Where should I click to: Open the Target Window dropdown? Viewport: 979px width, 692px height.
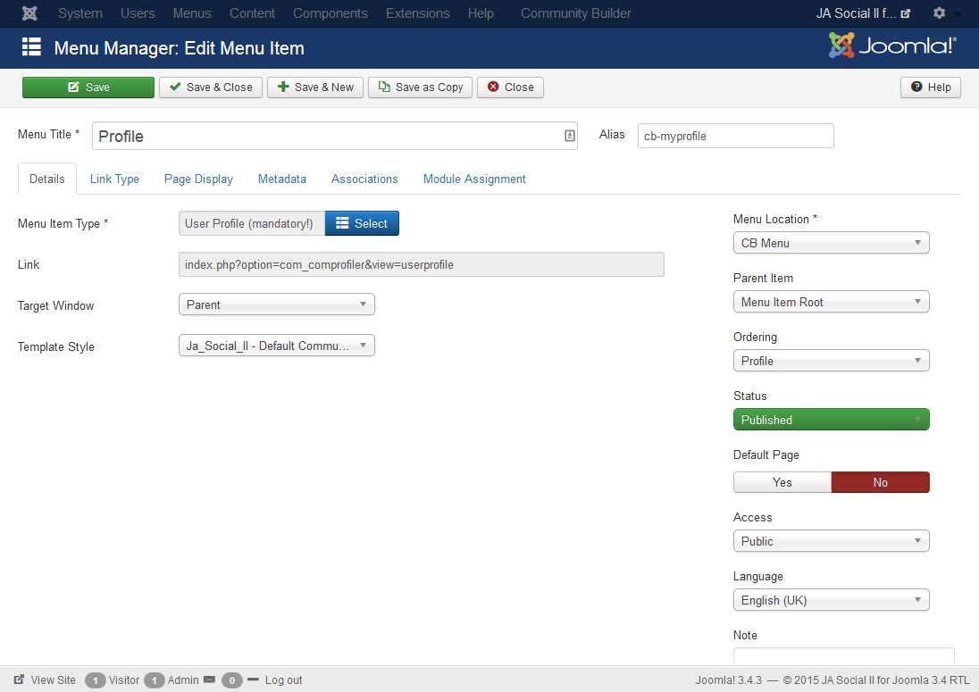(x=277, y=304)
